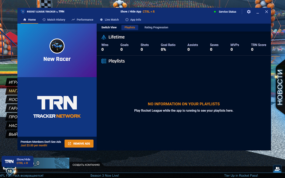Click the Assists stat label
The height and width of the screenshot is (178, 285).
[193, 45]
